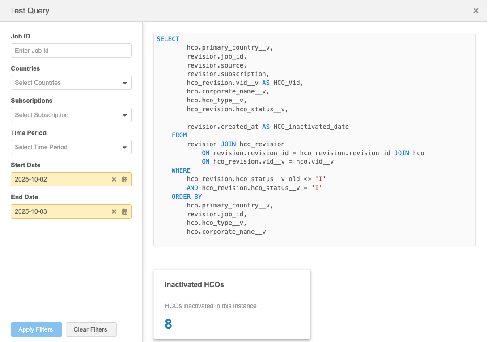Clear the Start Date value
Viewport: 488px width, 342px height.
tap(114, 179)
